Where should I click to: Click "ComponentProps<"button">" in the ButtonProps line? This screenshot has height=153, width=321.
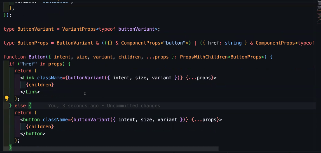155,43
